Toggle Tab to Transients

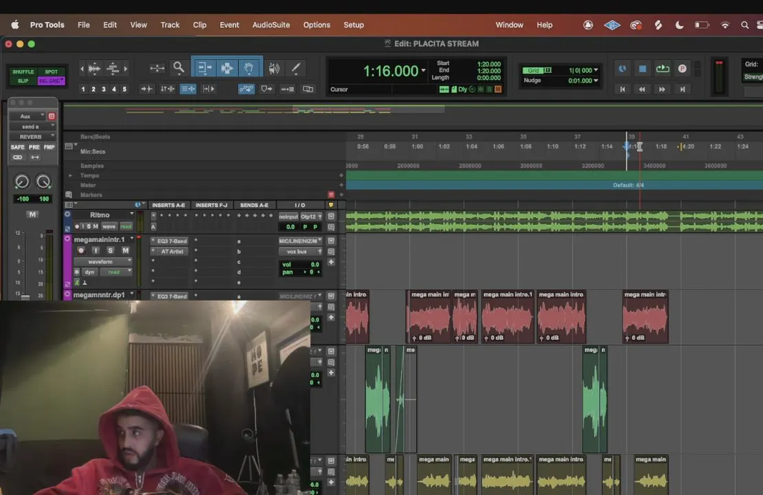click(147, 89)
